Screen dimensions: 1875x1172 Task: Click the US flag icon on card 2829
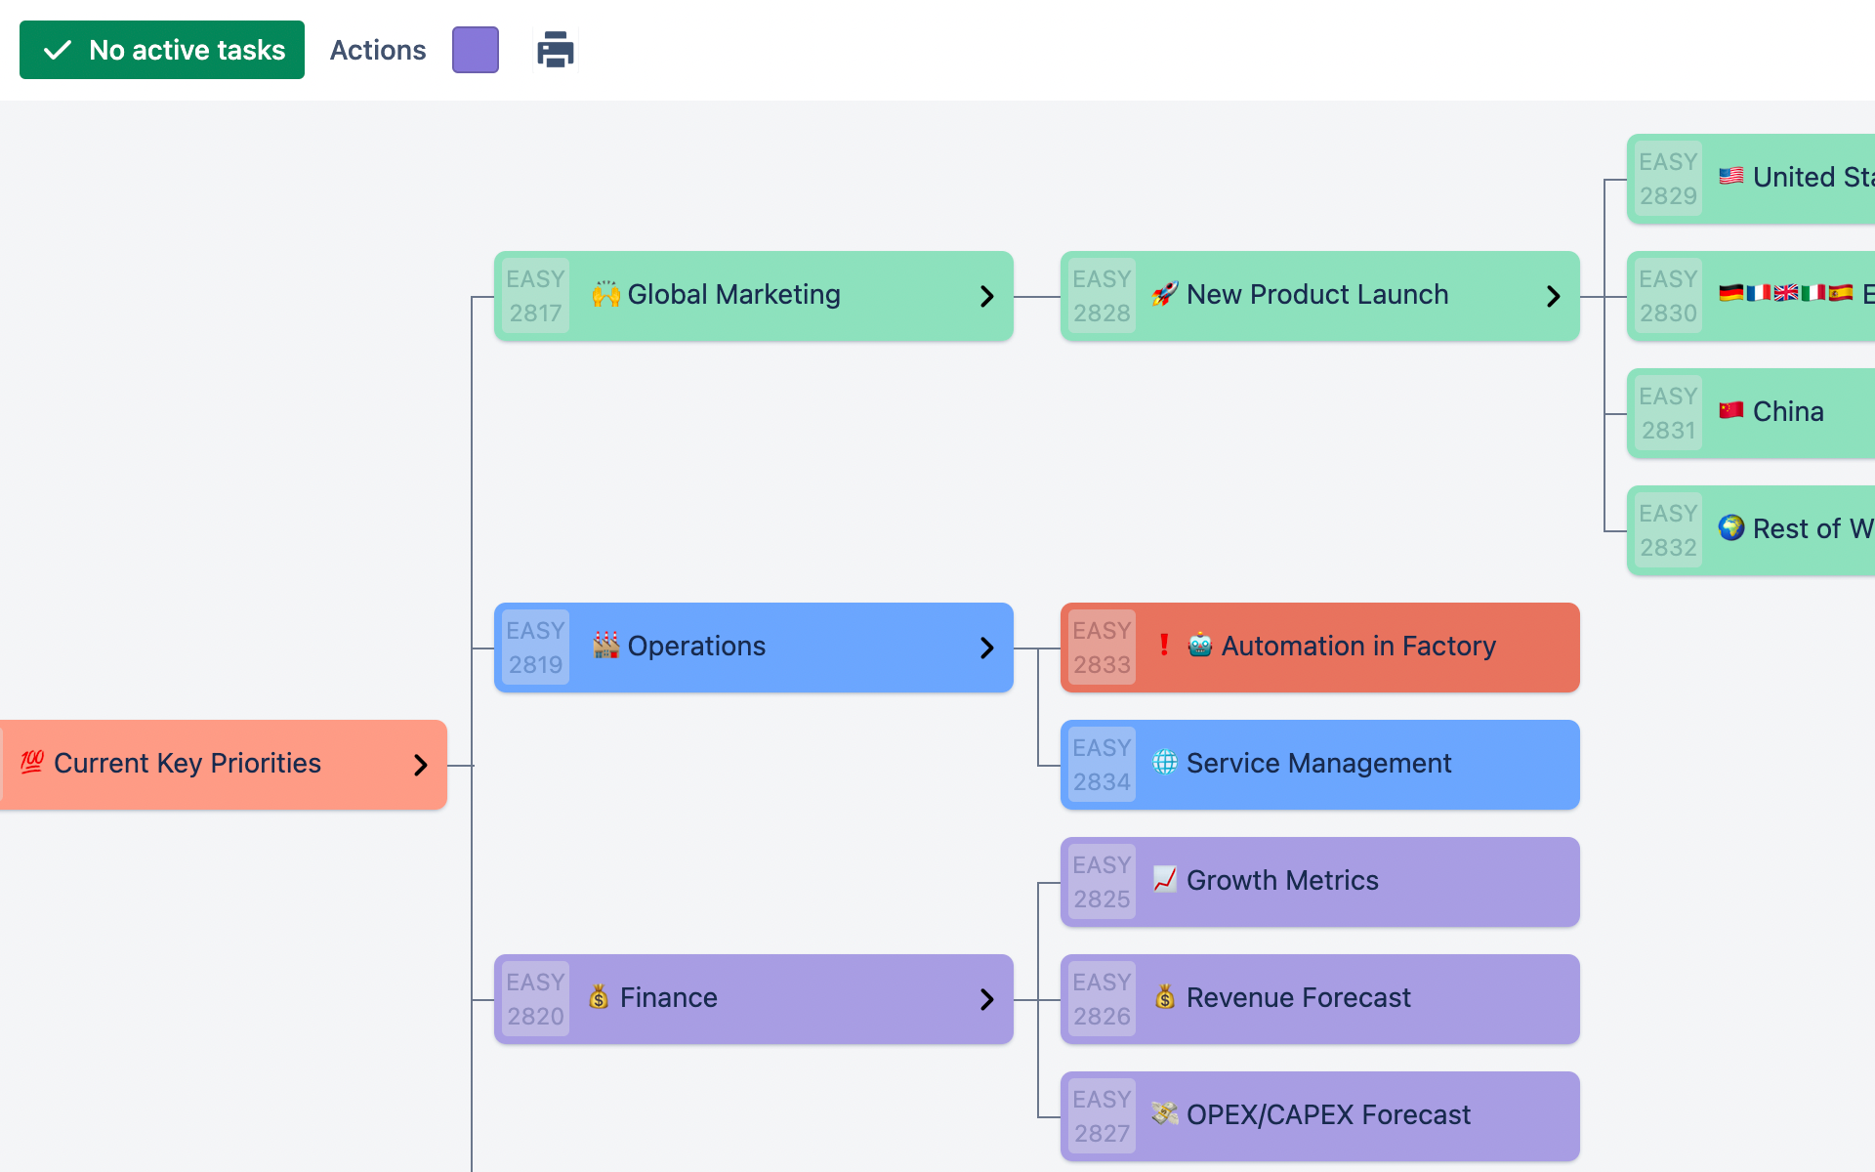pyautogui.click(x=1731, y=177)
